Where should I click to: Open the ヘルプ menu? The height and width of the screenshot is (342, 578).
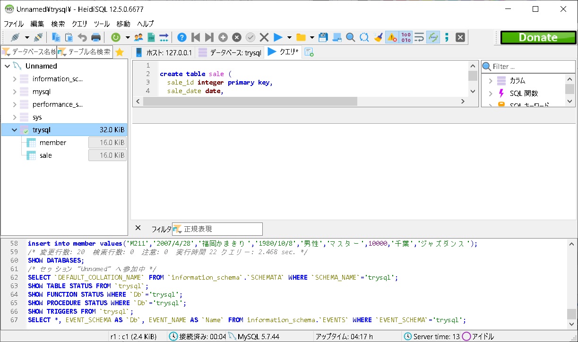(x=146, y=24)
